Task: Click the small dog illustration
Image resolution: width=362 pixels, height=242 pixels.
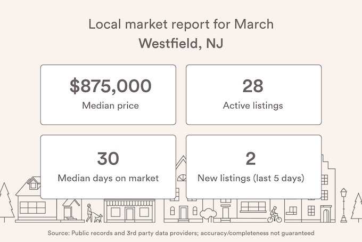Action: (98, 219)
